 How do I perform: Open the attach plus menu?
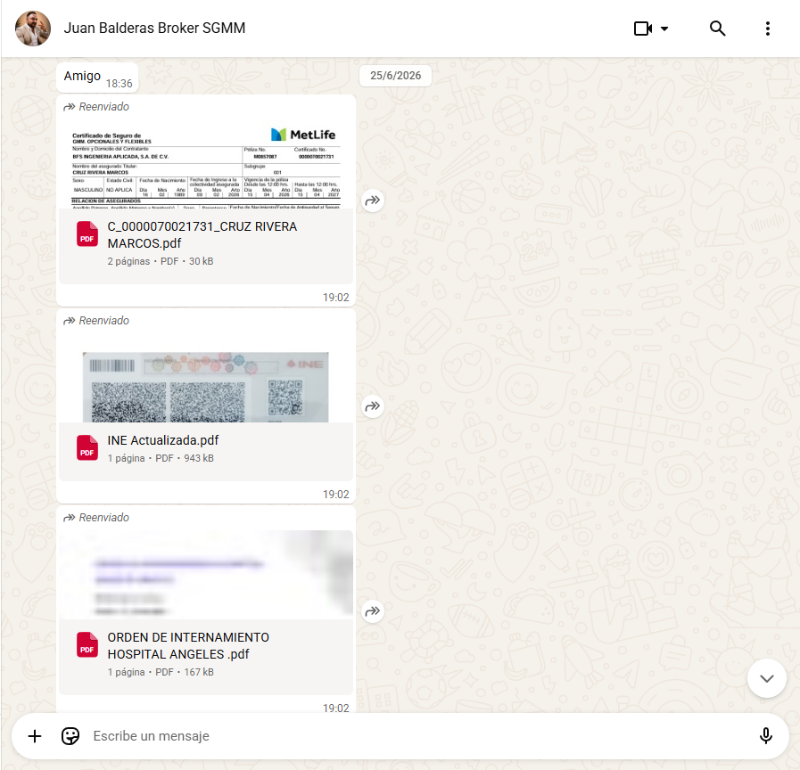(35, 736)
